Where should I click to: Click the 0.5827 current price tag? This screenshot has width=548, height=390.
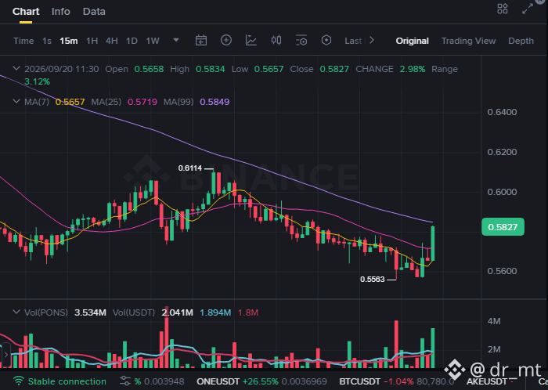[503, 227]
